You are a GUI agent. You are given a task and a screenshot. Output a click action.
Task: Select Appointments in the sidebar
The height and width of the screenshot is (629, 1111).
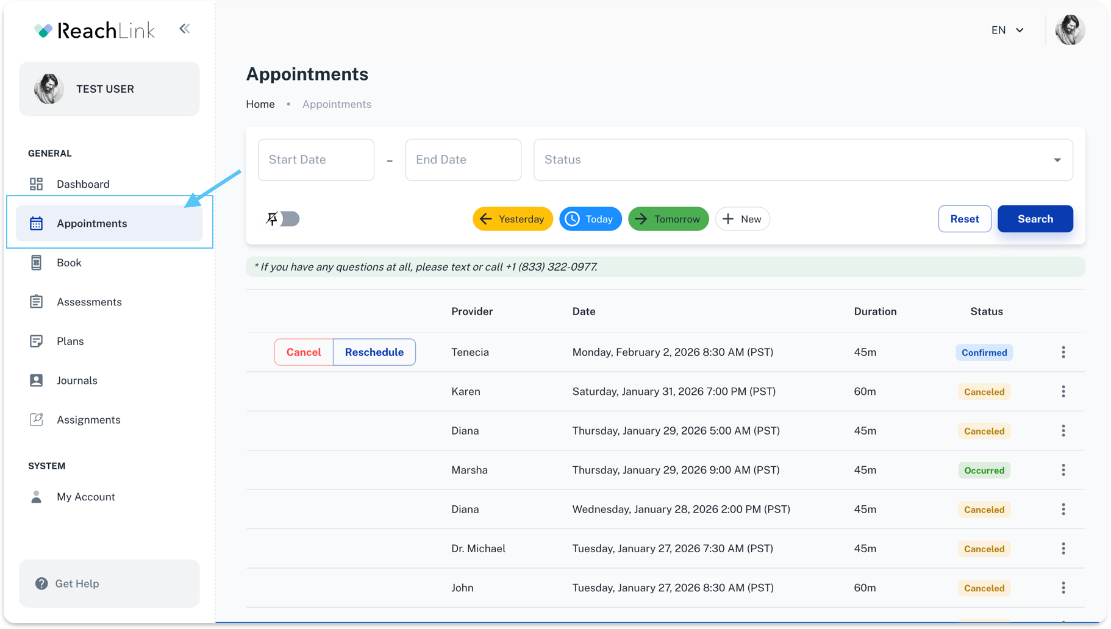click(109, 224)
